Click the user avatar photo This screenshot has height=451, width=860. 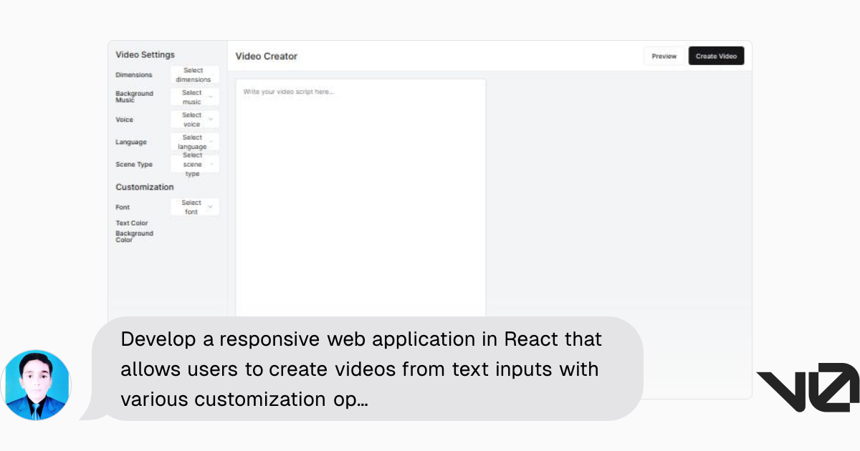coord(36,385)
